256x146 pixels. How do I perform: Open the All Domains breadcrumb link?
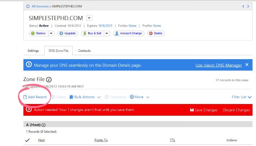(40, 6)
